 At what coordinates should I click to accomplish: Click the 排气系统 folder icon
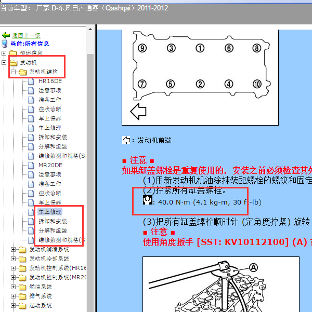22,296
